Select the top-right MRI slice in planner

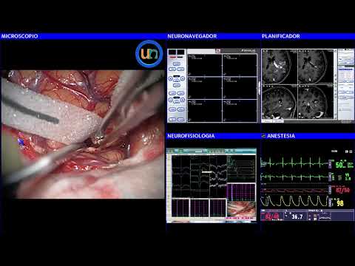316,66
